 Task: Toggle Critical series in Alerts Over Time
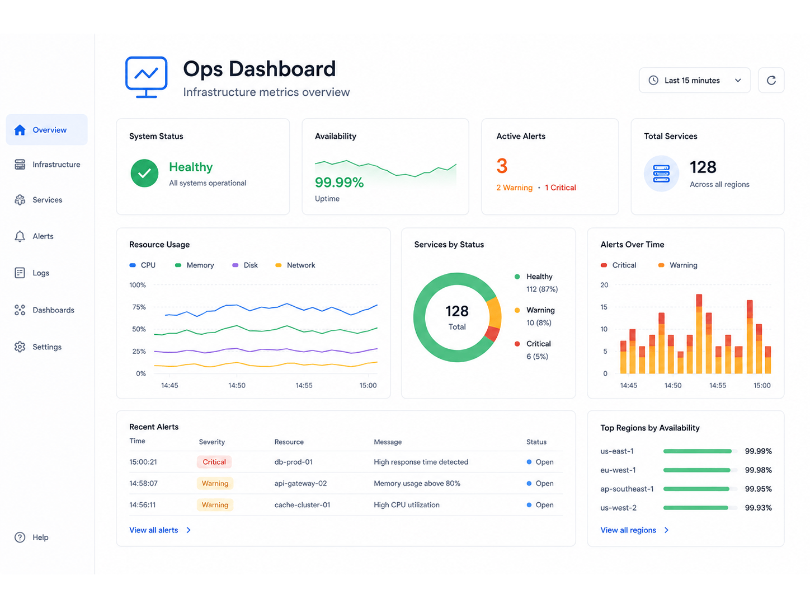(618, 265)
